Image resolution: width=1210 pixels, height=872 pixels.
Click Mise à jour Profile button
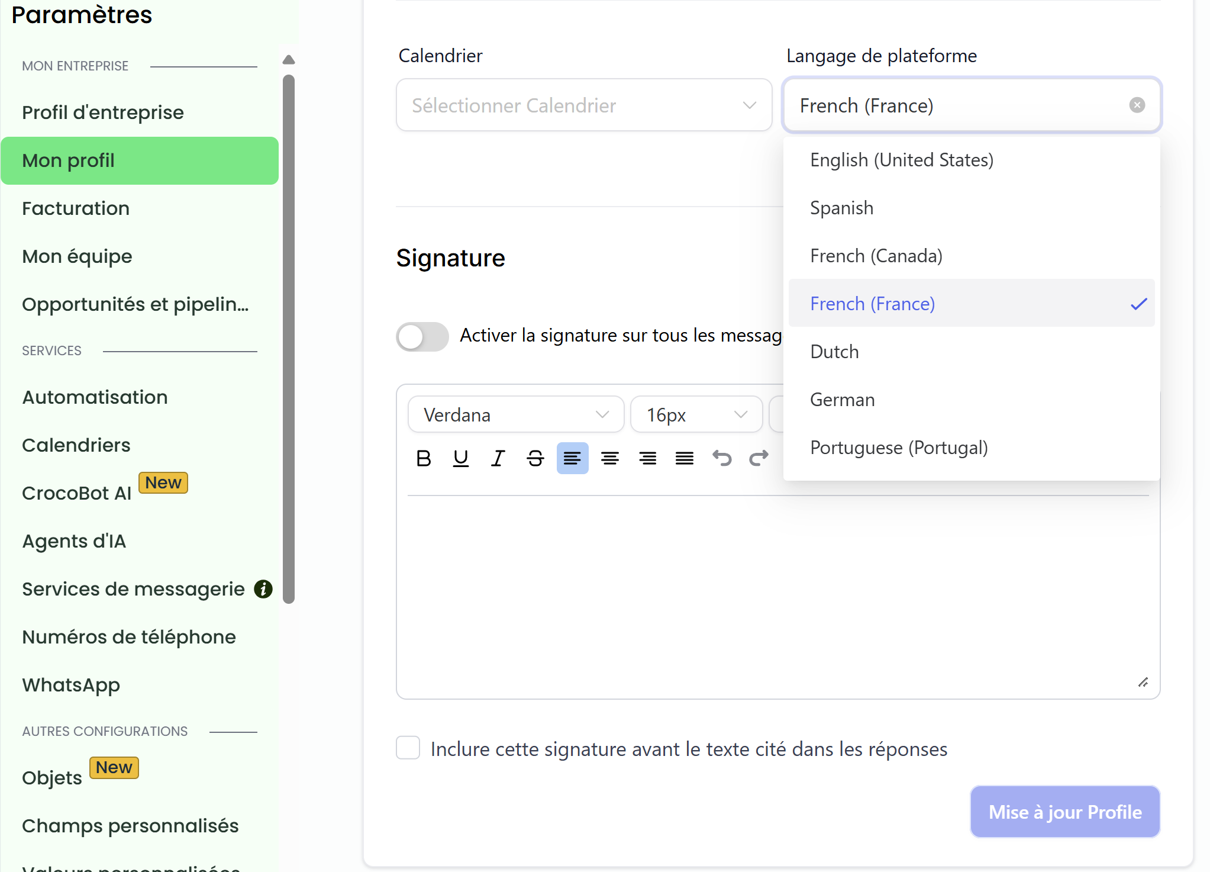click(x=1064, y=812)
